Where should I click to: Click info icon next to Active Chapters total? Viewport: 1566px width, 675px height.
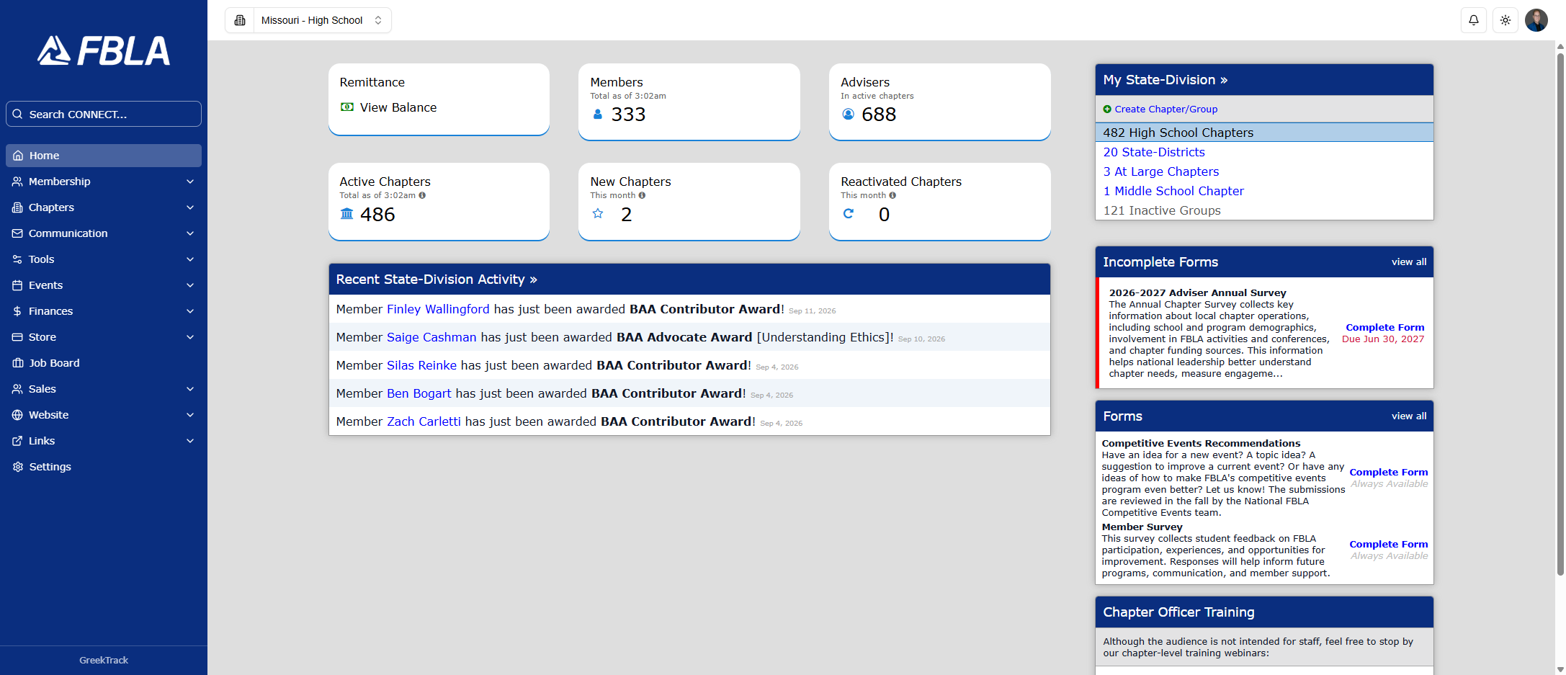pyautogui.click(x=422, y=195)
